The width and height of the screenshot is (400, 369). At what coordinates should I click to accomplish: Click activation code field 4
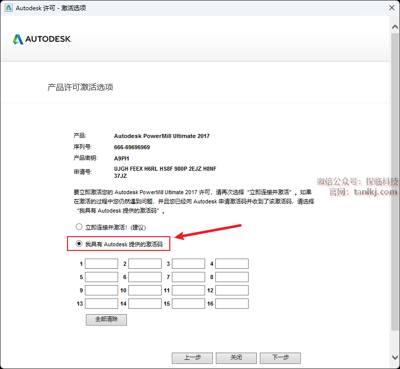[x=232, y=264]
